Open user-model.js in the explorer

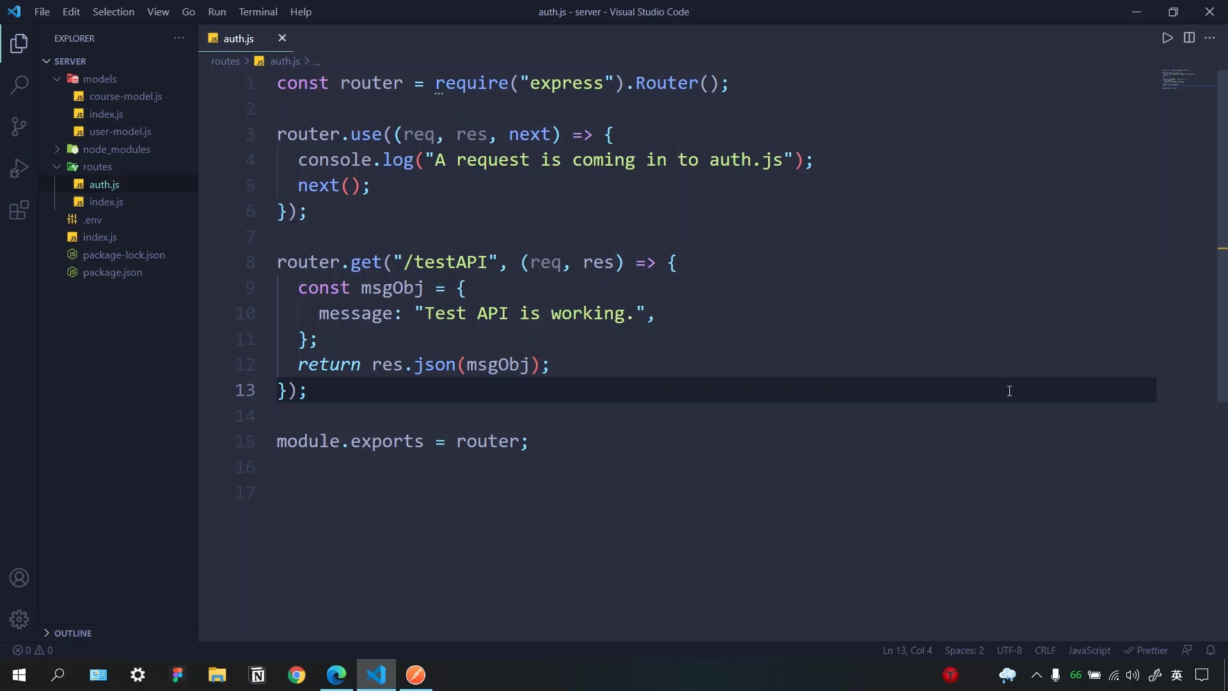(x=120, y=131)
